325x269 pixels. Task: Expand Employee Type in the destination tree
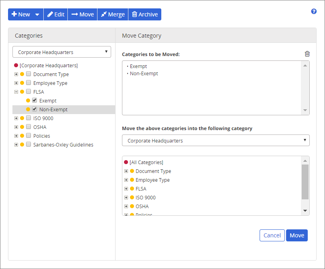tap(126, 180)
